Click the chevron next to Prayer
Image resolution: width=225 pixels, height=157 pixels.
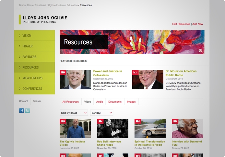20,46
